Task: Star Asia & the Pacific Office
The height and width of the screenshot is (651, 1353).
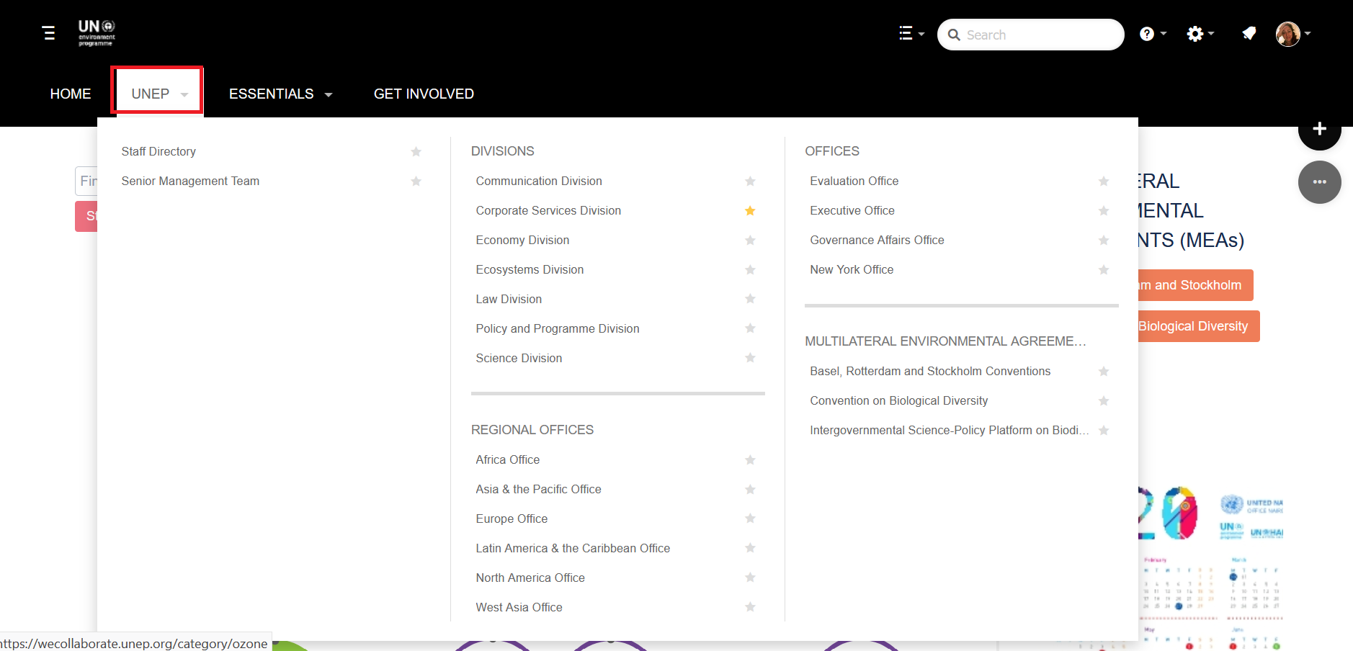Action: [750, 489]
